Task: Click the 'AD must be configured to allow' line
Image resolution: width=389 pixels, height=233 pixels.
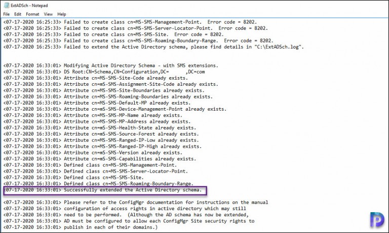Action: pos(129,221)
